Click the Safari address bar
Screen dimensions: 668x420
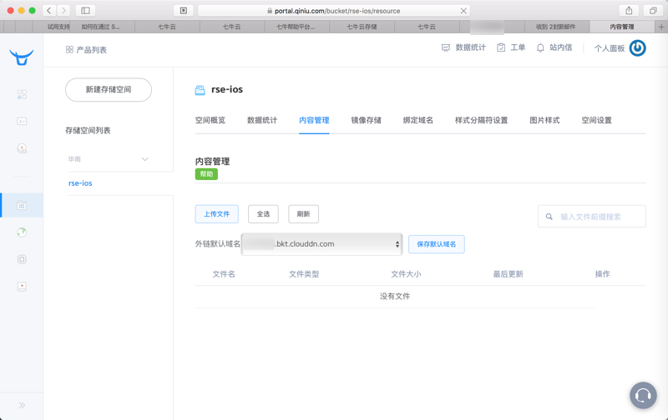coord(334,11)
